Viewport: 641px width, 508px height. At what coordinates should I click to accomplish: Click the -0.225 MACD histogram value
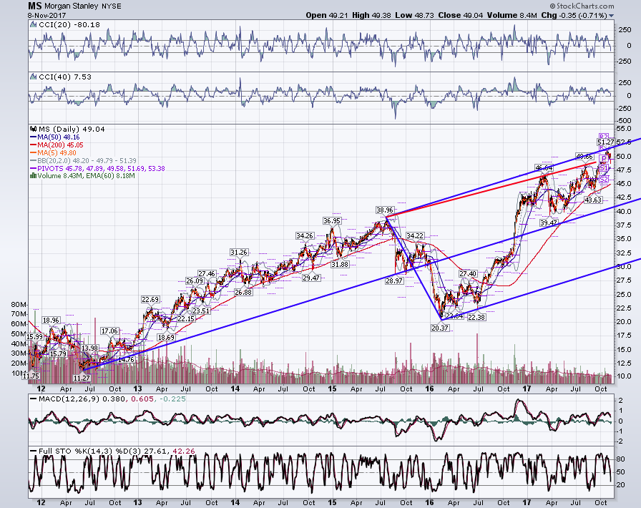click(x=172, y=399)
